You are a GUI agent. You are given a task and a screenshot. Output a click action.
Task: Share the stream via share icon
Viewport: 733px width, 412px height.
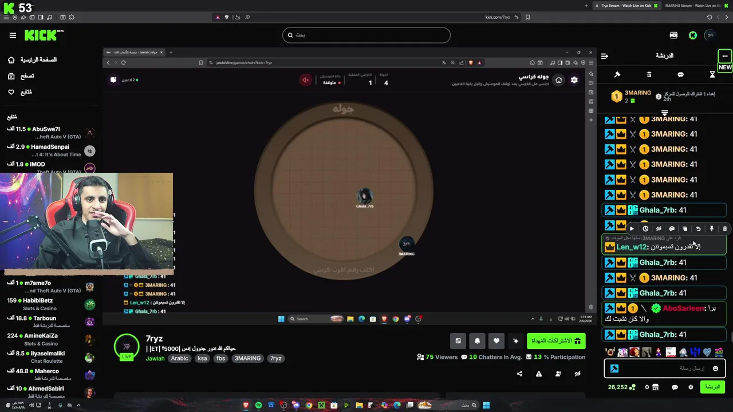(519, 374)
